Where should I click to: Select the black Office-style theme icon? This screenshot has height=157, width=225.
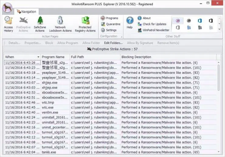tap(211, 21)
